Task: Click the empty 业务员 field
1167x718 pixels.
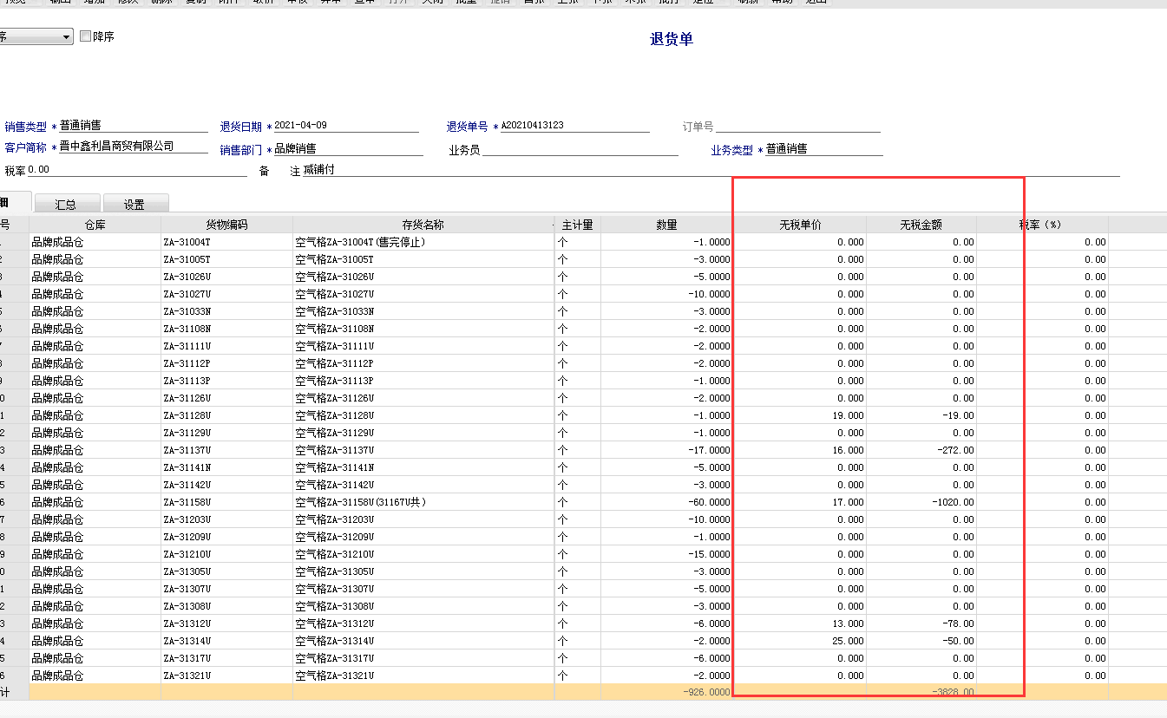Action: pos(580,149)
